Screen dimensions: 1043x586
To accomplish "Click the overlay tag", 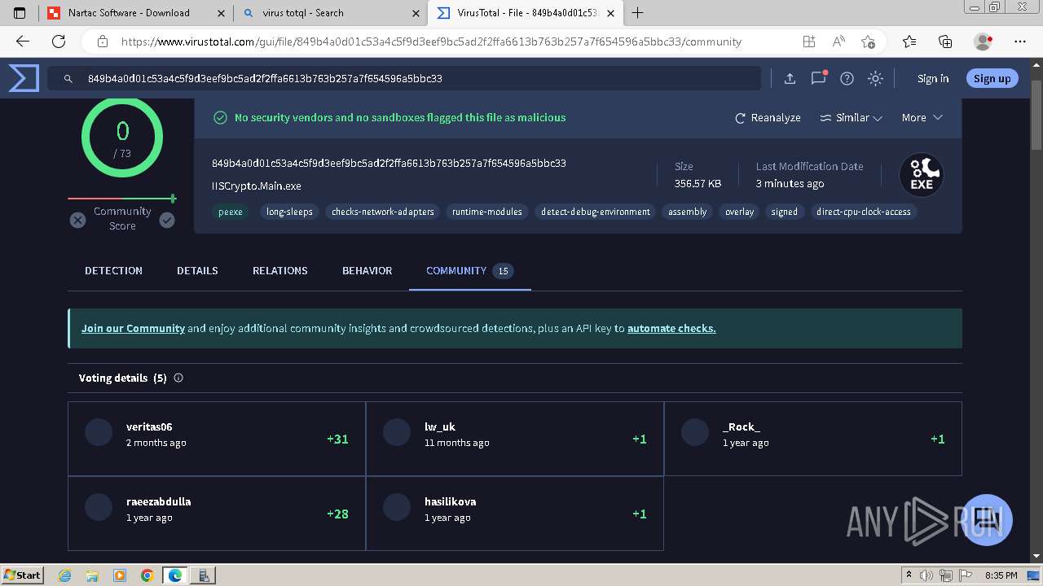I will 739,212.
